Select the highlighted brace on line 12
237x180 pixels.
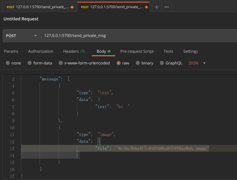(99, 141)
